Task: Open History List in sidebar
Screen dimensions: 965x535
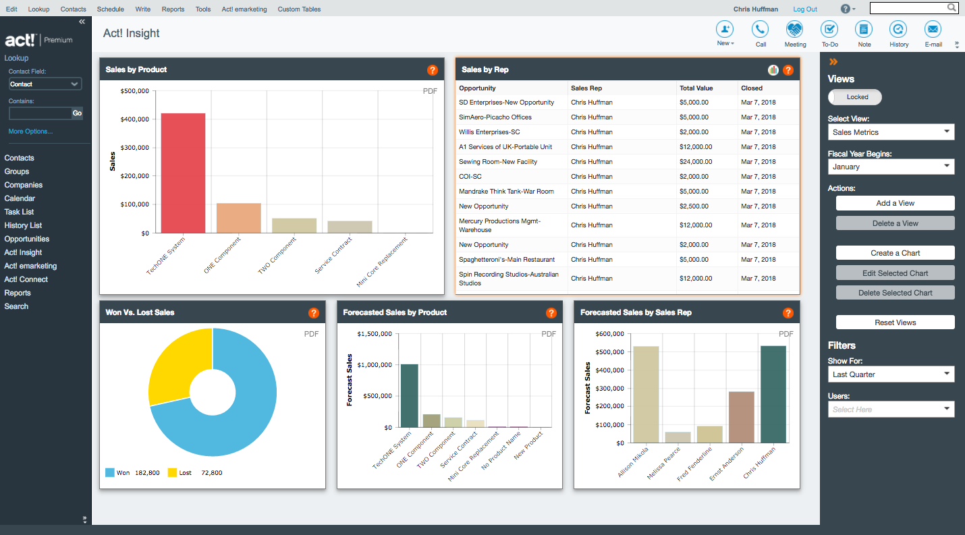Action: pyautogui.click(x=23, y=225)
